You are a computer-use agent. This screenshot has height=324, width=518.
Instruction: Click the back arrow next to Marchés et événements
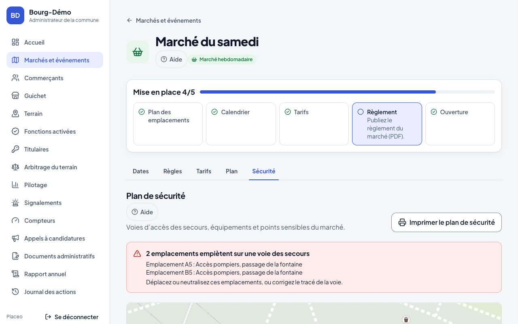129,20
